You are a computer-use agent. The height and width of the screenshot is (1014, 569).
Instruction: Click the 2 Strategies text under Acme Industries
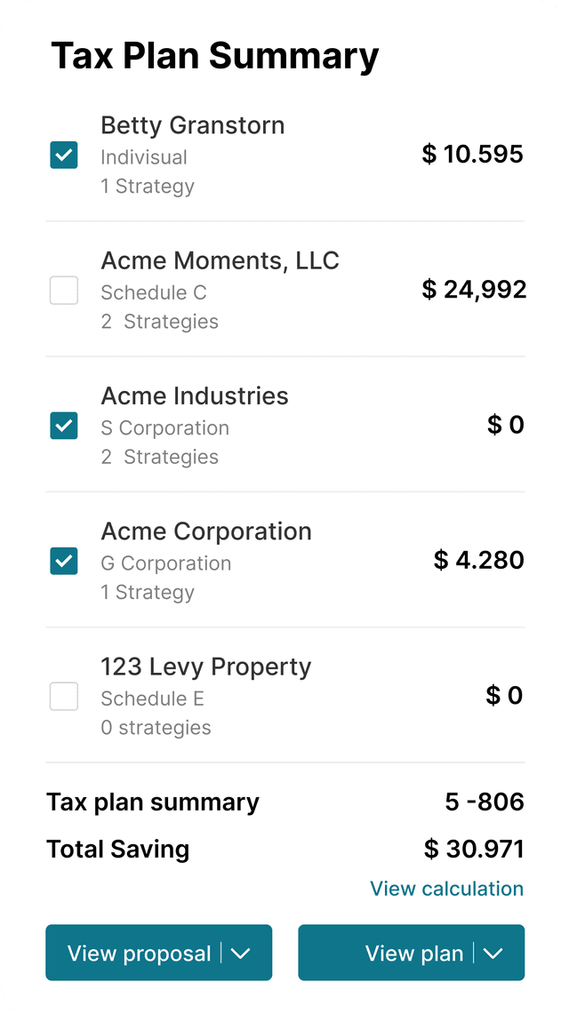[160, 457]
